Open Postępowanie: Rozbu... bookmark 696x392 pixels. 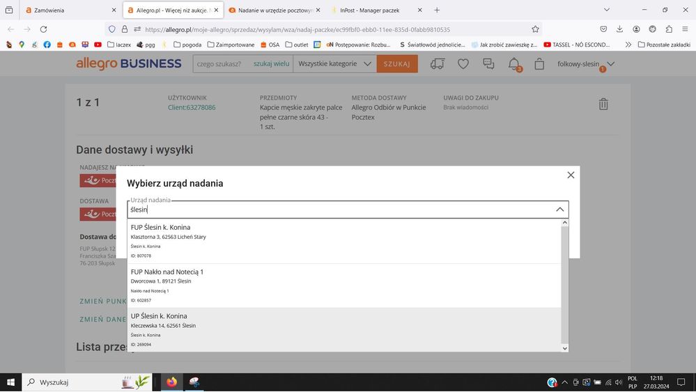[358, 45]
